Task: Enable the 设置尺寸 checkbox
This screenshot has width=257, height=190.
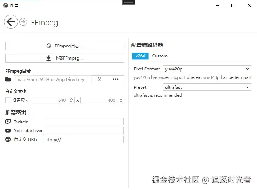Action: 8,100
